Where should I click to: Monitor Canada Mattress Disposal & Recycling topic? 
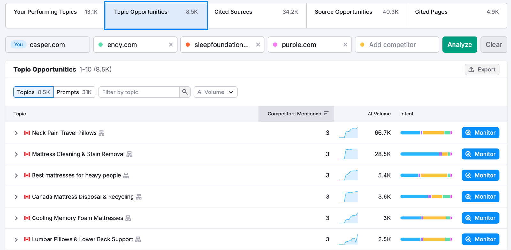[x=480, y=197]
